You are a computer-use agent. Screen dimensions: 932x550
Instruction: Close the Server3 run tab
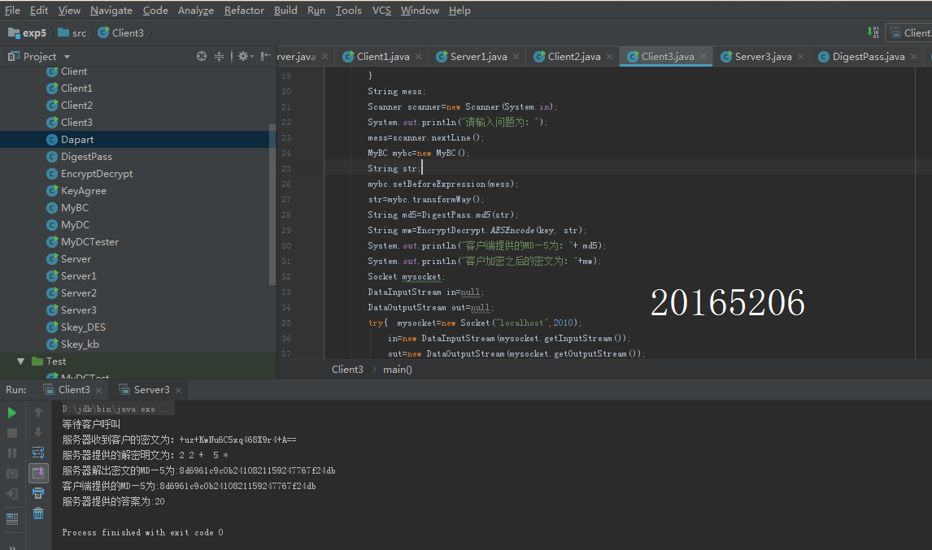(x=178, y=390)
